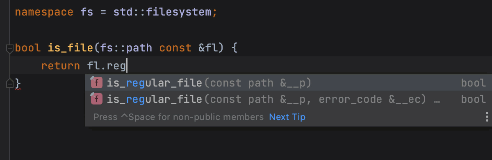Collapse is_file function using the top fold marker
Image resolution: width=492 pixels, height=160 pixels.
(10, 49)
